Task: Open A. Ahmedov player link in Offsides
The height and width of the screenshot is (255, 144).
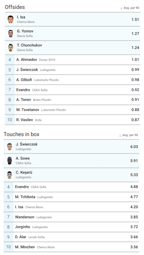Action: coord(27,60)
